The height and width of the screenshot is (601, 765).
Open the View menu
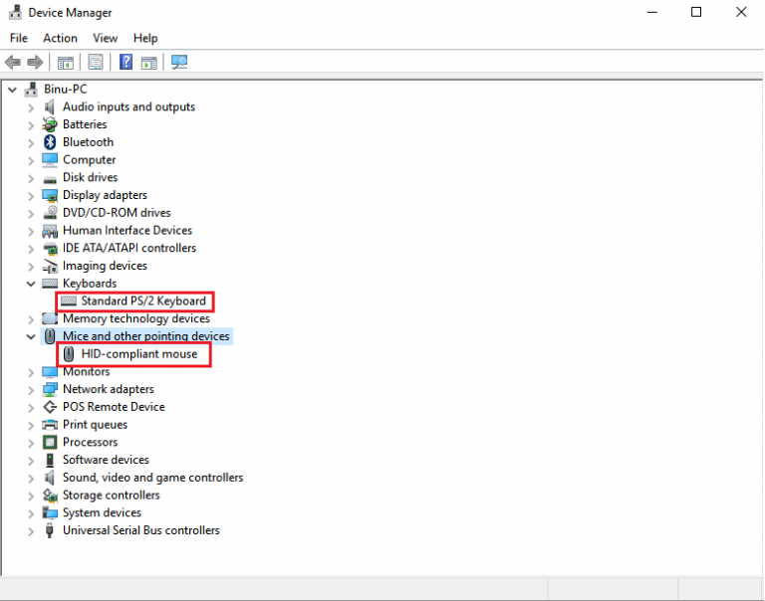click(x=106, y=38)
